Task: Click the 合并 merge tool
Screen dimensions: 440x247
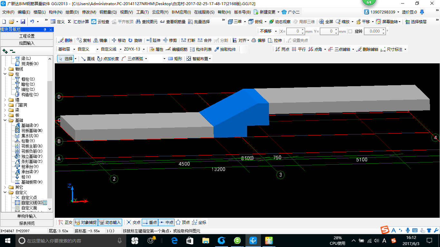Action: tap(205, 41)
